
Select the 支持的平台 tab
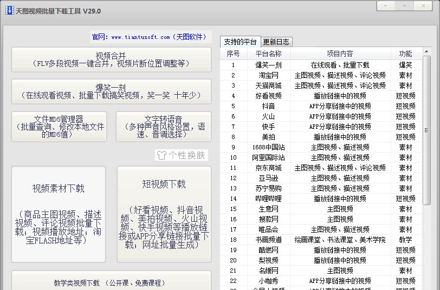[x=240, y=42]
